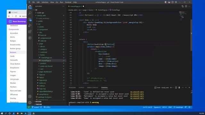Open HomePage.css file in explorer
The image size is (205, 115).
(x=46, y=57)
